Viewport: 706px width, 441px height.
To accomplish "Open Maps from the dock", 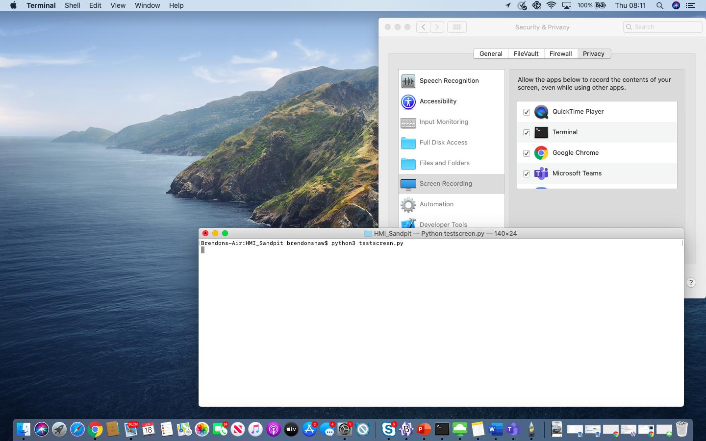I will pos(184,430).
